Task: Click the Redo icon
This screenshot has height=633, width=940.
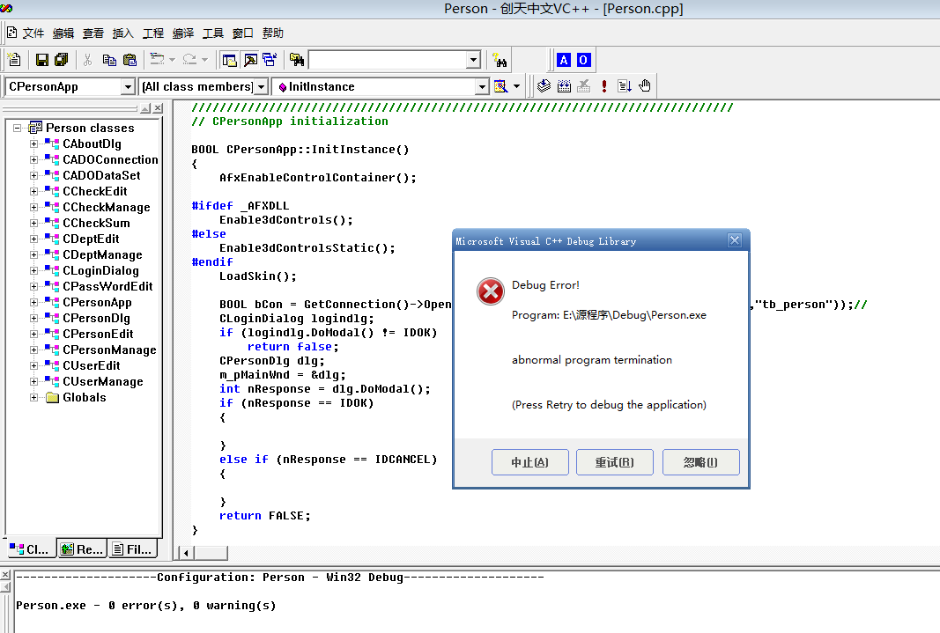Action: click(x=189, y=59)
